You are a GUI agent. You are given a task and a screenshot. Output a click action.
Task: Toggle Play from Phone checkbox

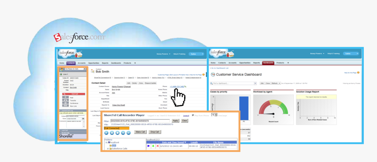(x=193, y=115)
